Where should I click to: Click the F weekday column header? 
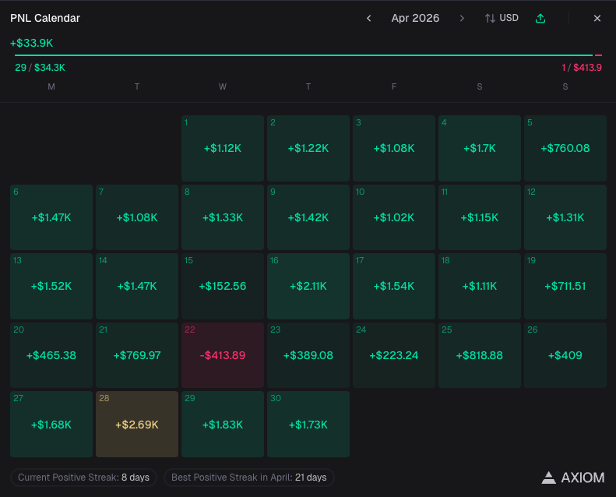pos(394,86)
